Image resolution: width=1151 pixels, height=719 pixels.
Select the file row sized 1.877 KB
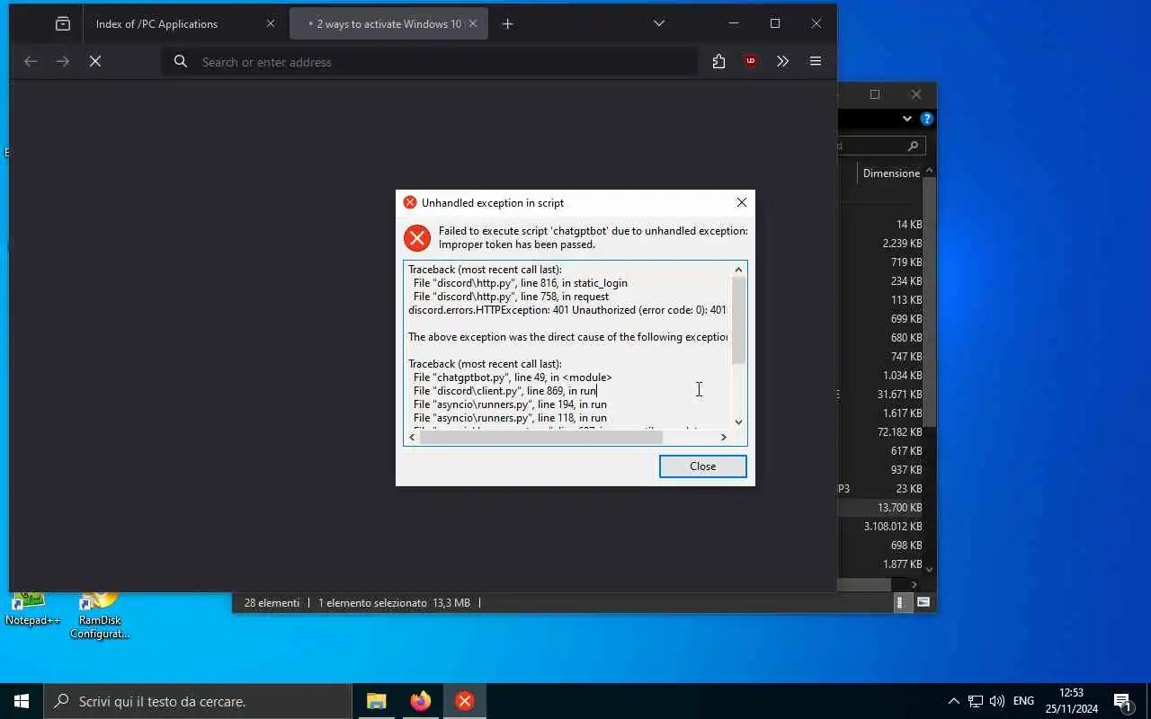(880, 564)
